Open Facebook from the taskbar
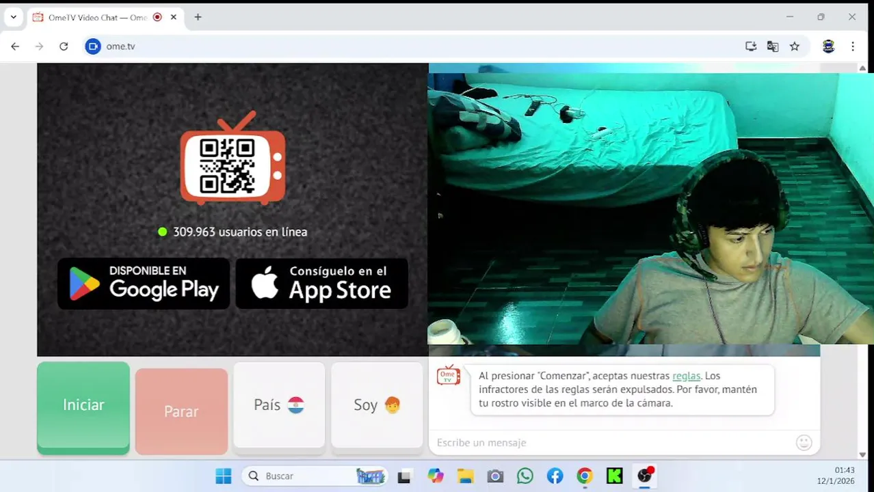 (x=555, y=476)
